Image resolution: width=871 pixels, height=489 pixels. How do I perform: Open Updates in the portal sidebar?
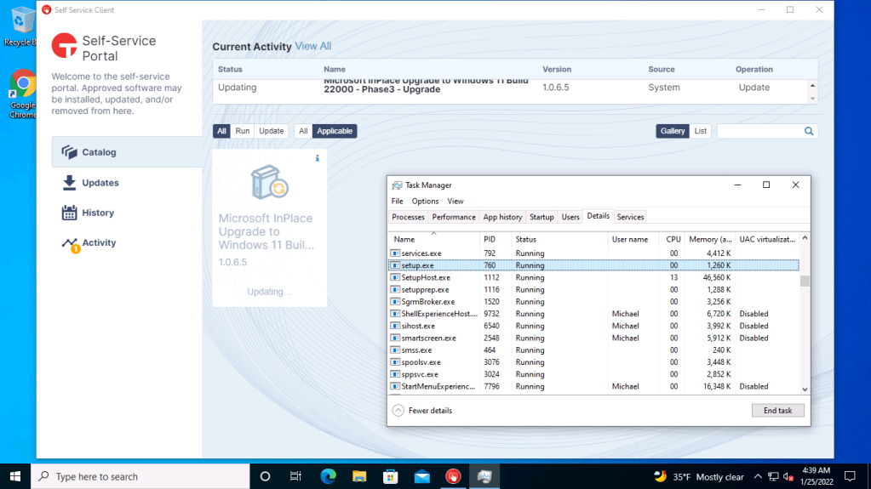click(100, 183)
